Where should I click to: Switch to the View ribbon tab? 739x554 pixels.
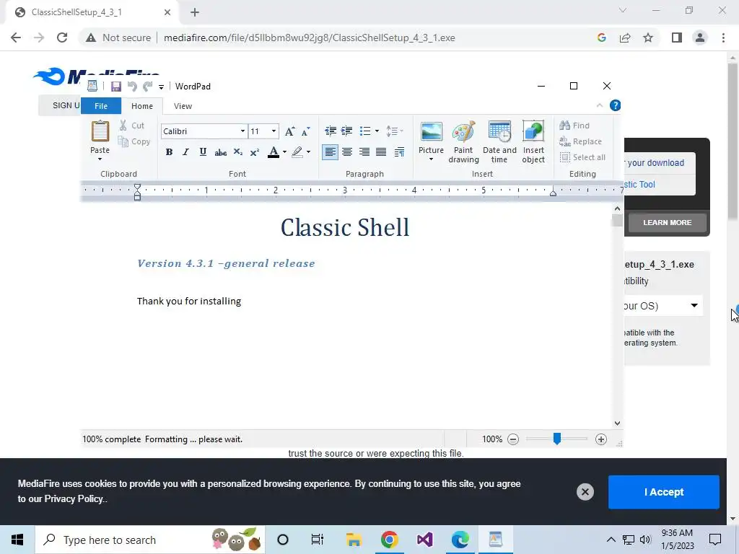[x=183, y=106]
